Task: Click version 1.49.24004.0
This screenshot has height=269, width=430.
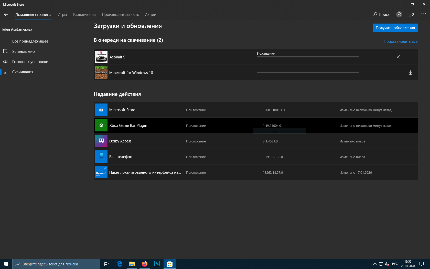Action: click(x=272, y=126)
